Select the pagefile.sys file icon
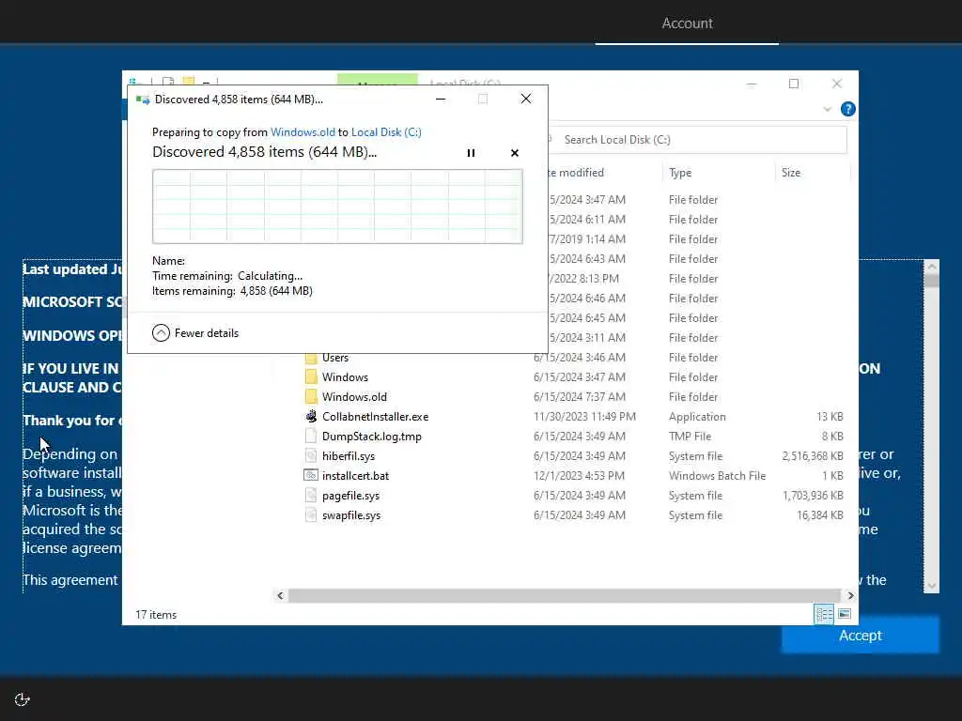962x721 pixels. (x=311, y=496)
